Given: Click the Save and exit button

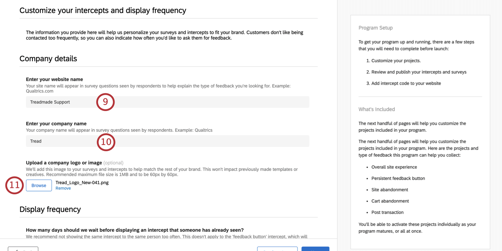Looking at the screenshot, I should [277, 250].
